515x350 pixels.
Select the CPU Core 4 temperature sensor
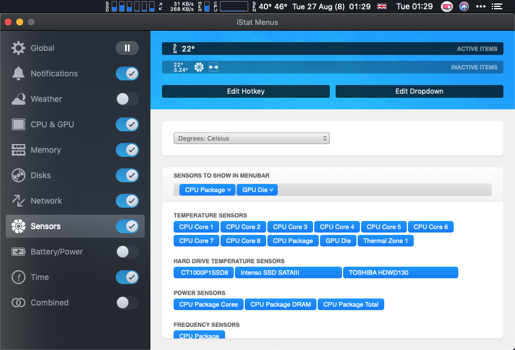(337, 227)
